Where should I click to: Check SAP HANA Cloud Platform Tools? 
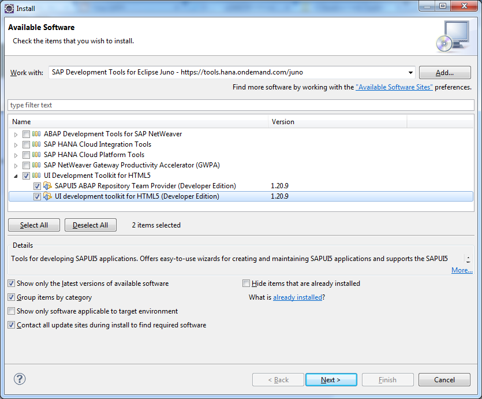point(26,155)
